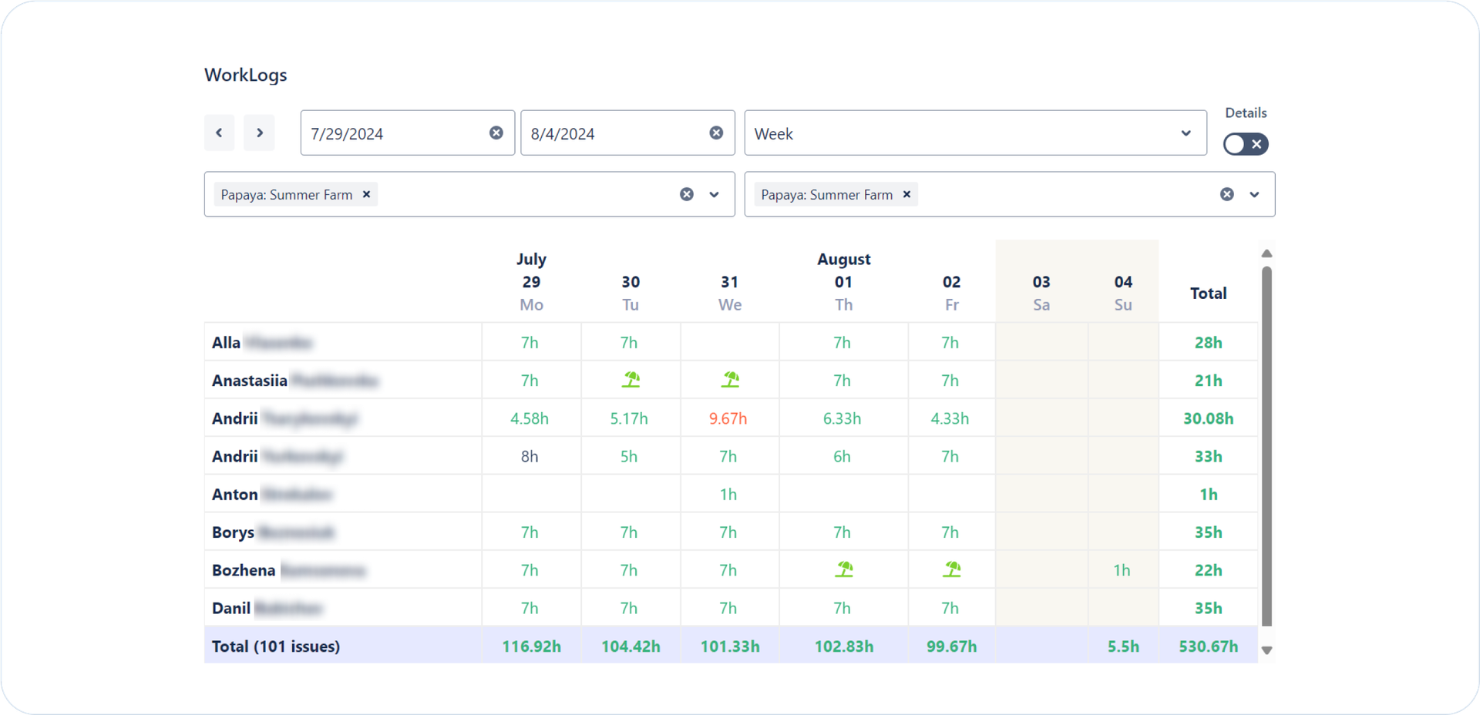Click the WorkLogs heading
Viewport: 1480px width, 715px height.
[246, 75]
